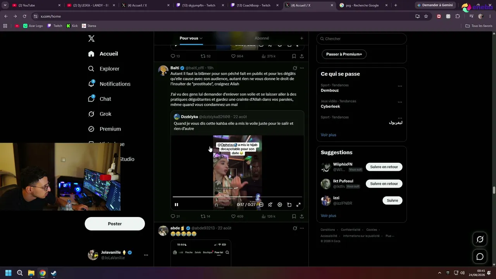Screen dimensions: 496x279
Task: Click Passer à Premium+ button
Action: (x=344, y=54)
